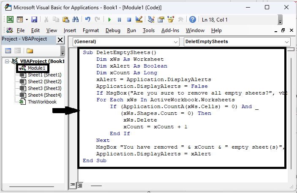The image size is (297, 193).
Task: Select VBAProject (Book1) in the tree
Action: coord(42,61)
